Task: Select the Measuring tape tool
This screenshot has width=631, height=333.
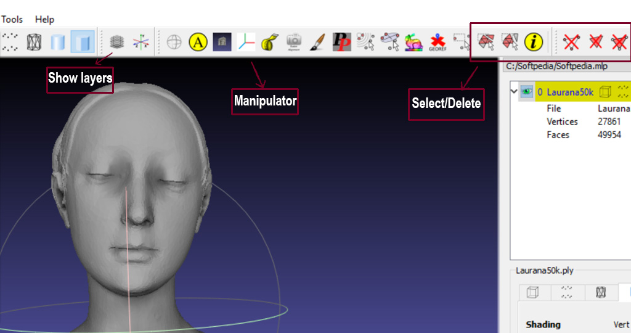Action: (269, 42)
